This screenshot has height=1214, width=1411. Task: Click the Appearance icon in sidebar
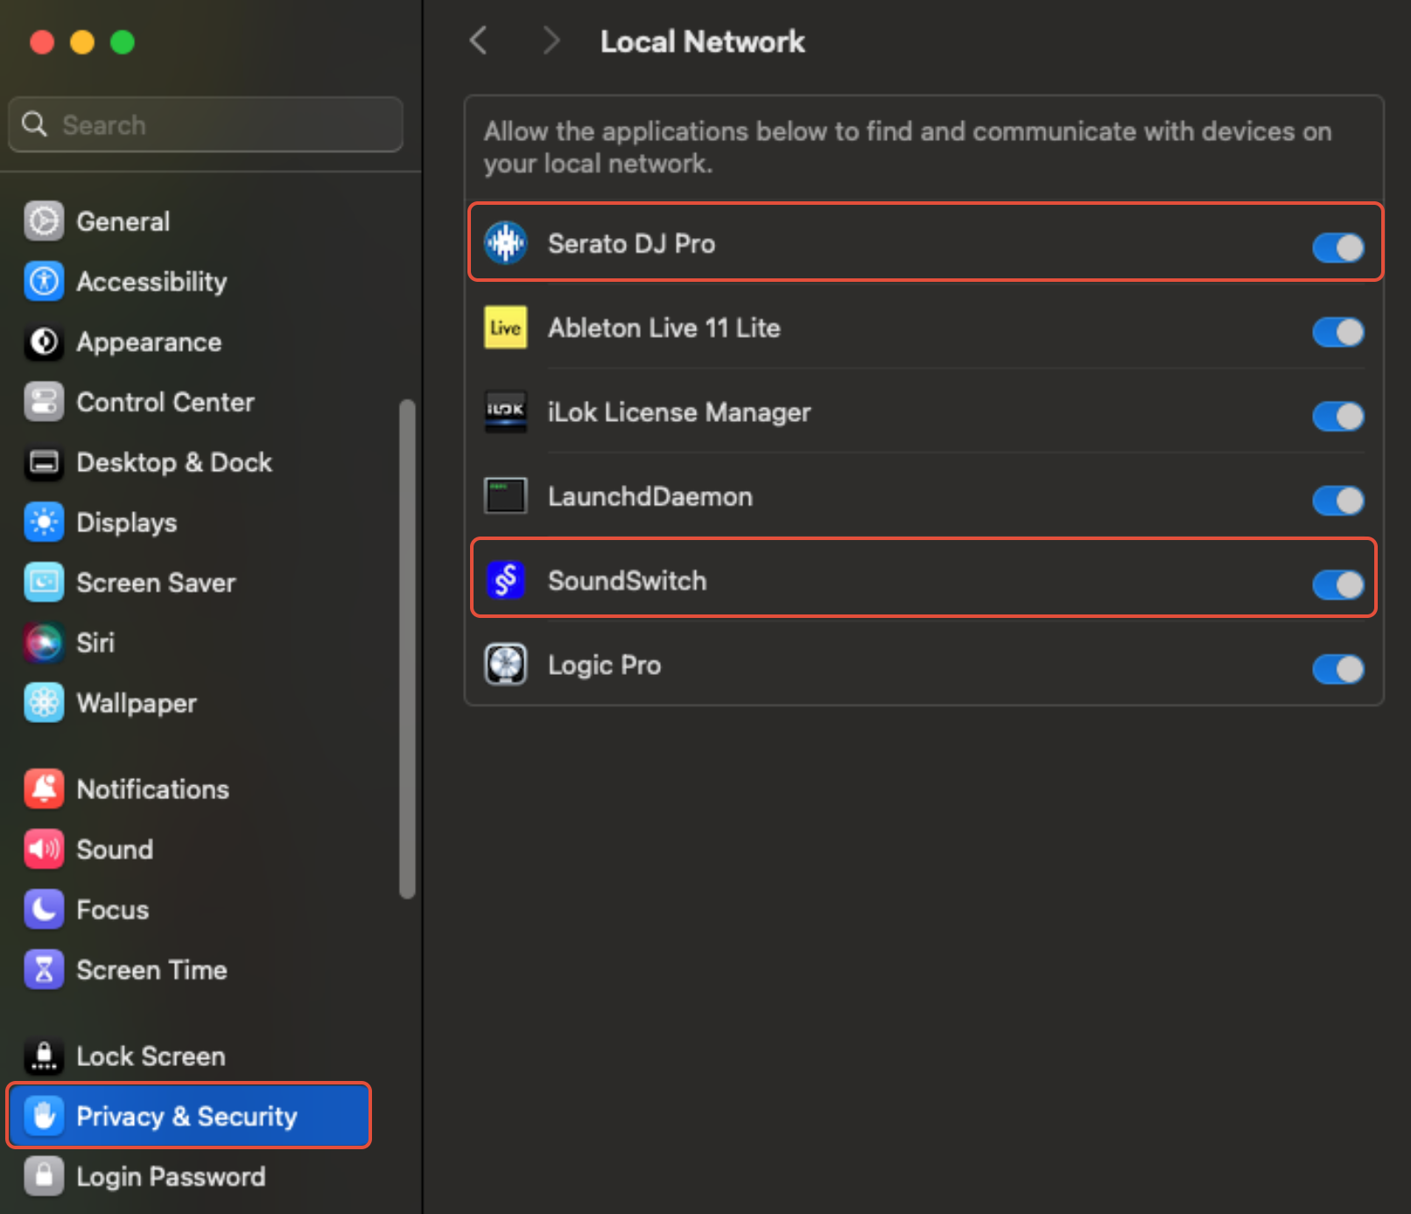coord(44,342)
